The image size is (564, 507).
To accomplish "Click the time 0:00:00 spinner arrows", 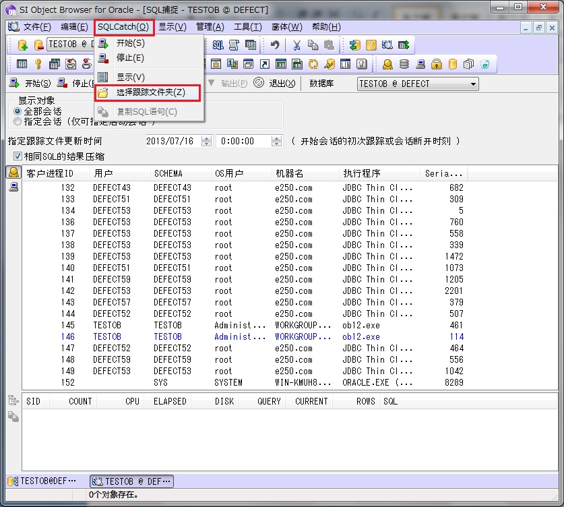I will [276, 141].
